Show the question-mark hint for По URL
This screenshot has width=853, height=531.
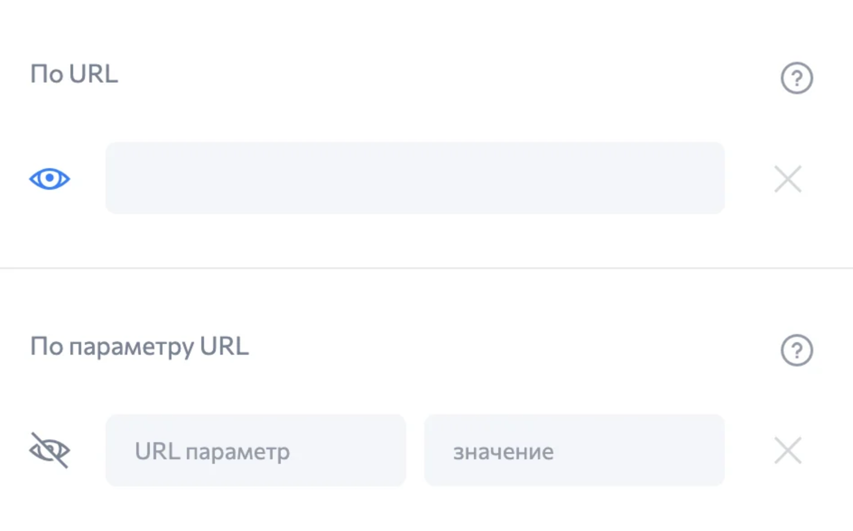[797, 78]
